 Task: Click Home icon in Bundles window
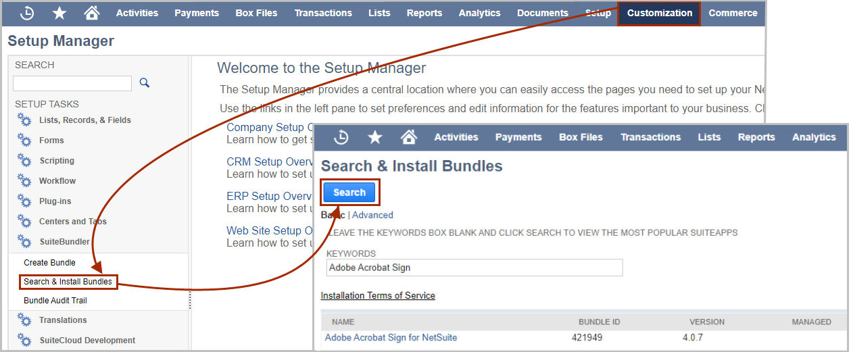coord(409,137)
